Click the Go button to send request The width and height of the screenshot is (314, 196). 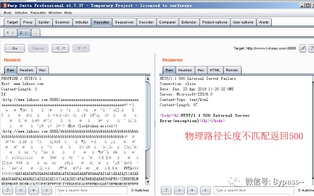click(x=15, y=48)
